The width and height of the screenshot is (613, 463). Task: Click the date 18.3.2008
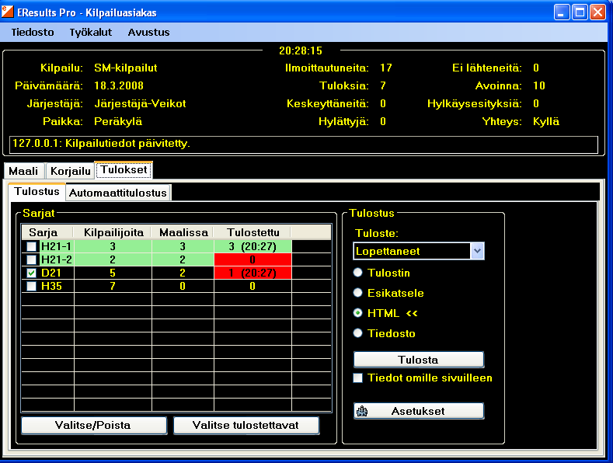coord(118,85)
